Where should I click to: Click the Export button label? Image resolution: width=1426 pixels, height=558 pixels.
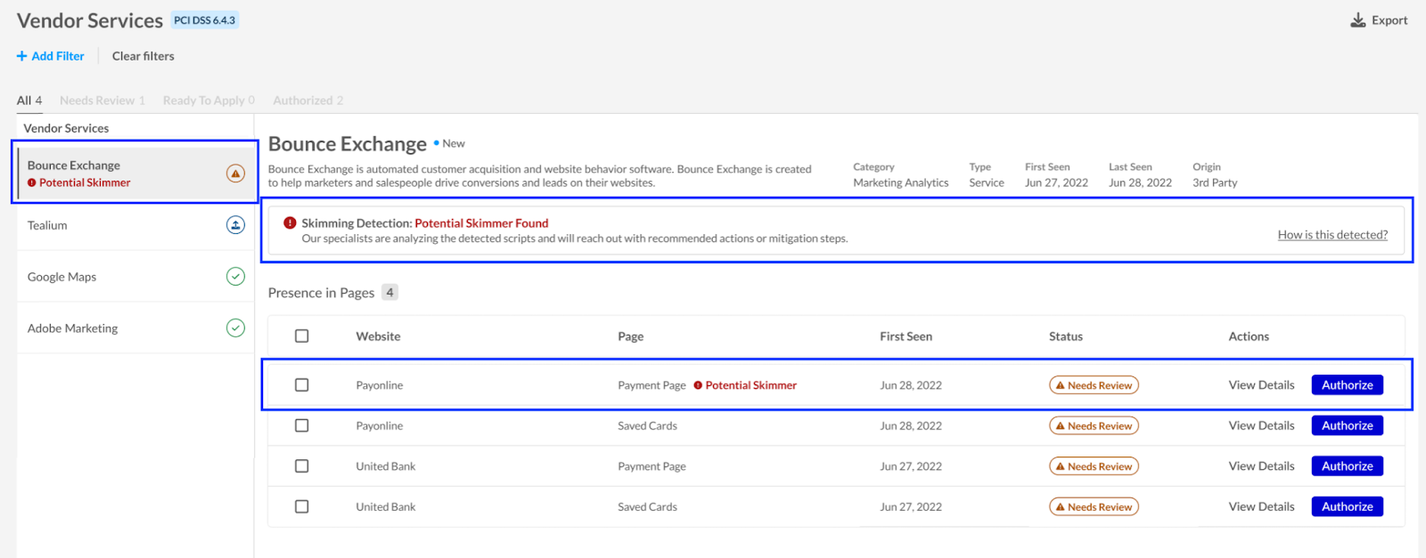pyautogui.click(x=1389, y=20)
